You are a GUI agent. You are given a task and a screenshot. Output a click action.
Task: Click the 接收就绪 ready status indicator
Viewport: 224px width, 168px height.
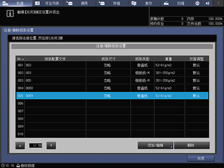coord(26,165)
